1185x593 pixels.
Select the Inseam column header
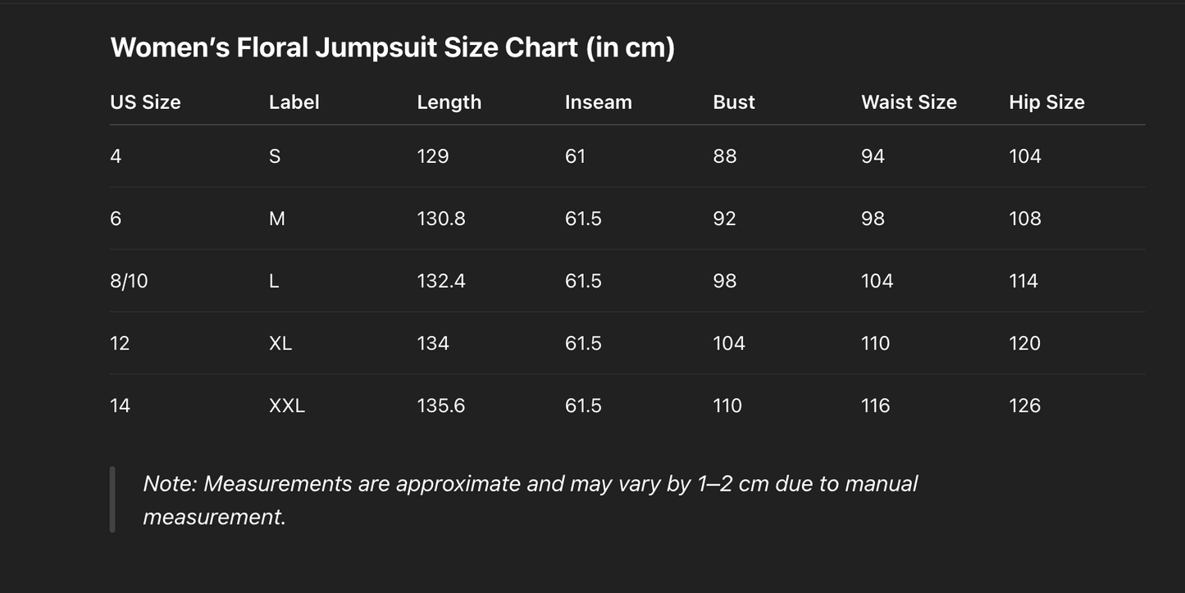coord(598,102)
